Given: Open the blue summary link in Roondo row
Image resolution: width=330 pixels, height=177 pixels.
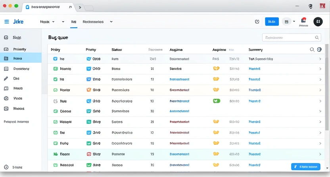Looking at the screenshot, I should 255,69.
